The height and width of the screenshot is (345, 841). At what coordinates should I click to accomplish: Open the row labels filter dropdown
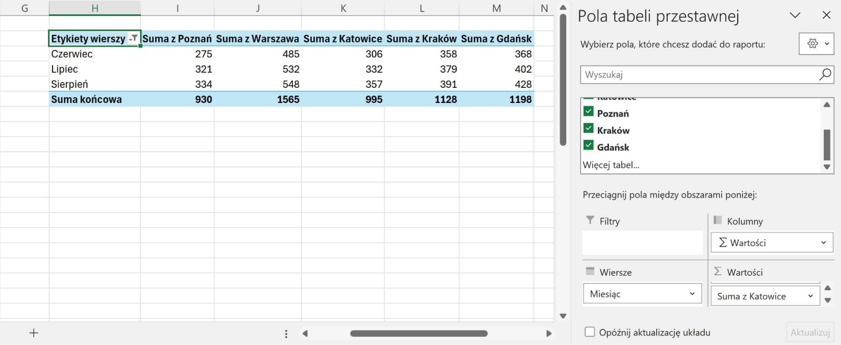[x=133, y=38]
